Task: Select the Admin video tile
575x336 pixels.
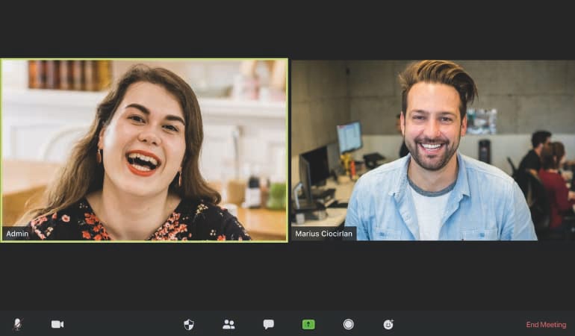Action: point(144,150)
